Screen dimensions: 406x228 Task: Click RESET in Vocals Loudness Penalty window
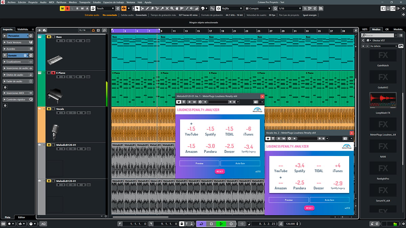tap(309, 208)
